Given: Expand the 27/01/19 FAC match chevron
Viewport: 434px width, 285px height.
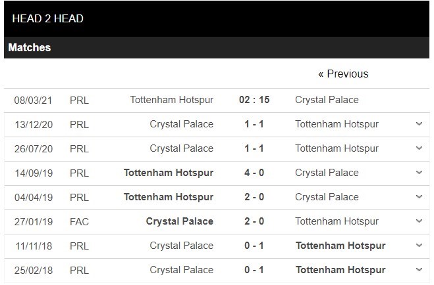Looking at the screenshot, I should [420, 221].
